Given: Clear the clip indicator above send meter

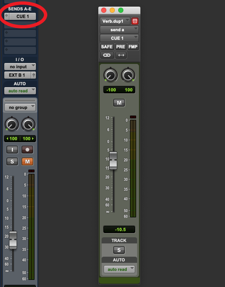Looking at the screenshot, I should coord(133,117).
